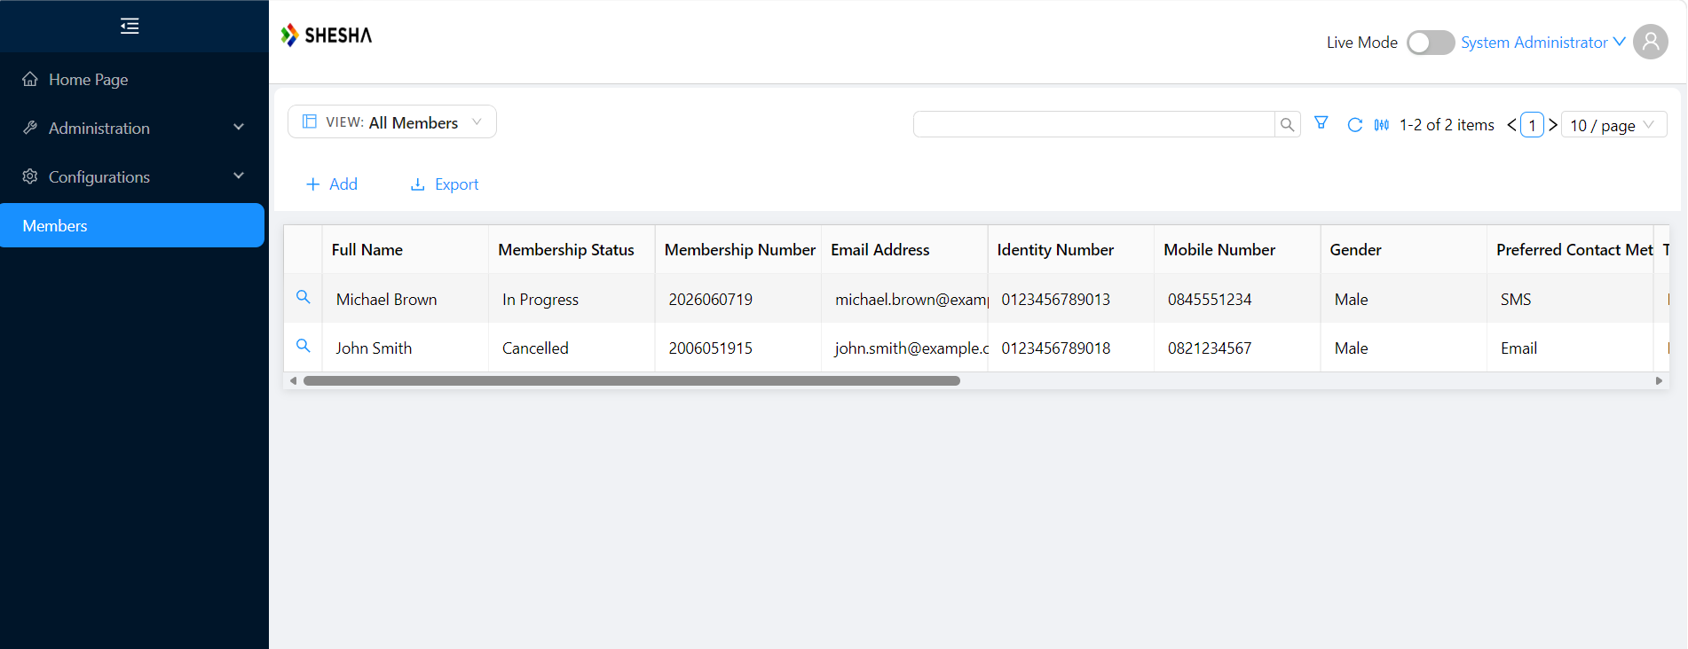The height and width of the screenshot is (649, 1688).
Task: Open the table filter funnel icon
Action: (1321, 123)
